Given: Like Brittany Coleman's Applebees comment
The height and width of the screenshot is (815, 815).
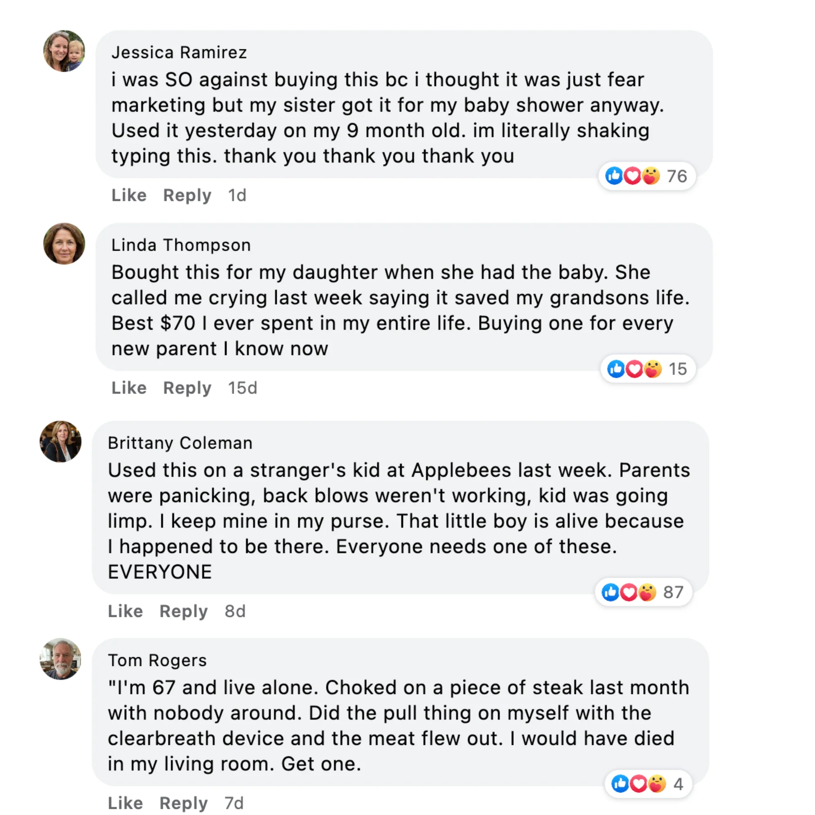Looking at the screenshot, I should 125,611.
